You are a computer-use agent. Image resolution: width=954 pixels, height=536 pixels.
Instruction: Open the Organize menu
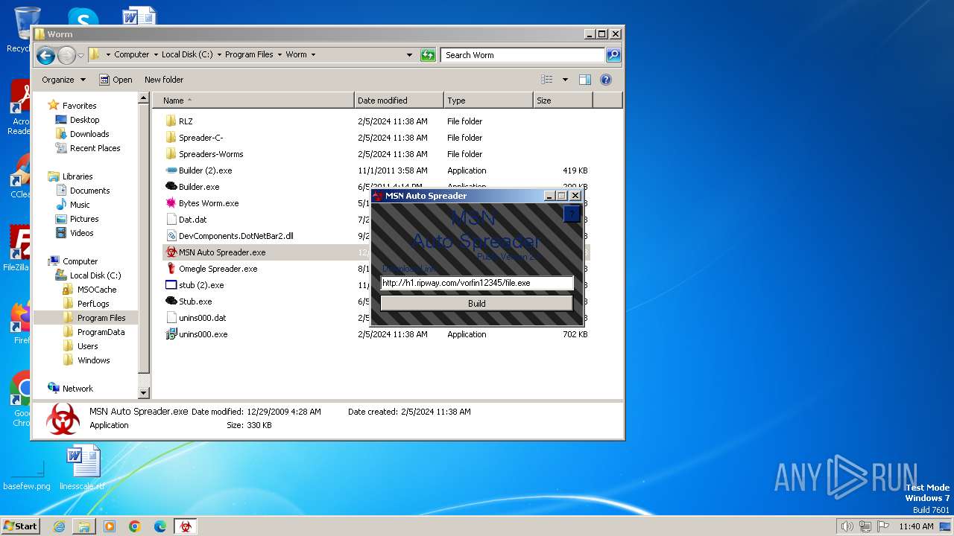63,80
